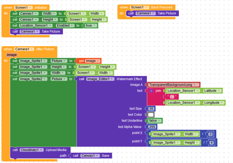233x163 pixels.
Task: Click the divisor number 3 in point X
Action: pyautogui.click(x=210, y=134)
